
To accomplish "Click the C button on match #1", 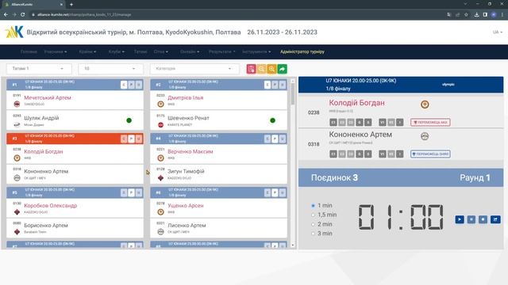I will point(124,85).
